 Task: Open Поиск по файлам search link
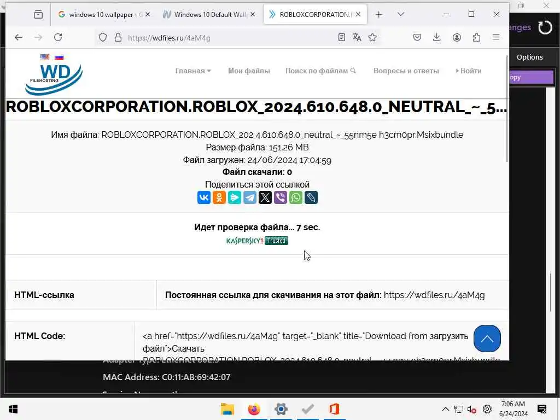tap(320, 71)
